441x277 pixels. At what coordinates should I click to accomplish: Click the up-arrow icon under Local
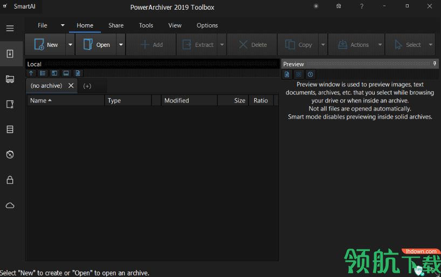[x=31, y=73]
